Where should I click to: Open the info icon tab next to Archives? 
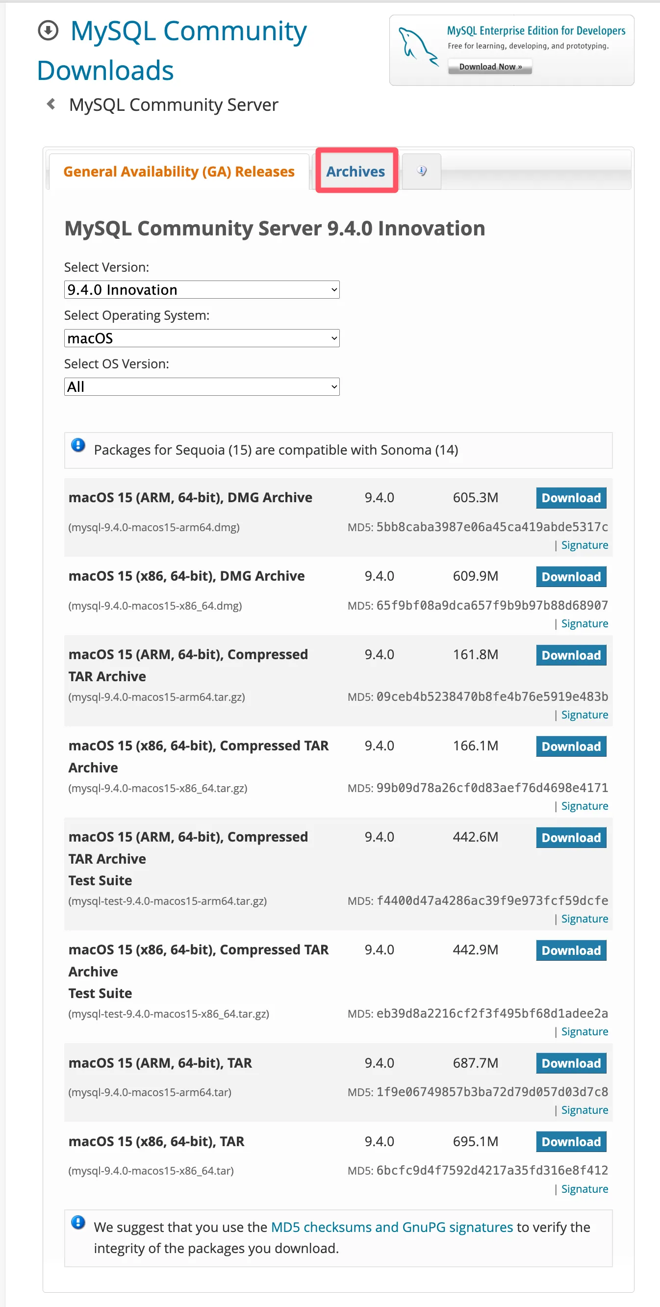tap(422, 172)
